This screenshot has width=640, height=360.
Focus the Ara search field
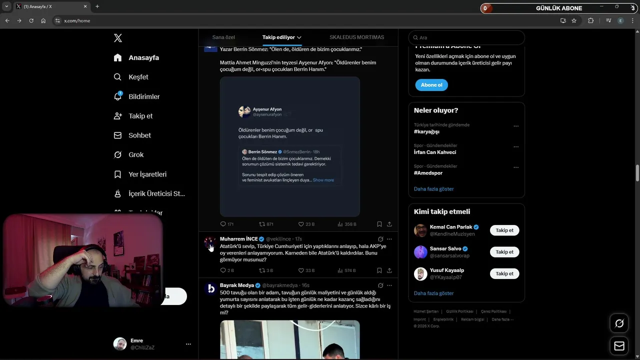coord(466,37)
